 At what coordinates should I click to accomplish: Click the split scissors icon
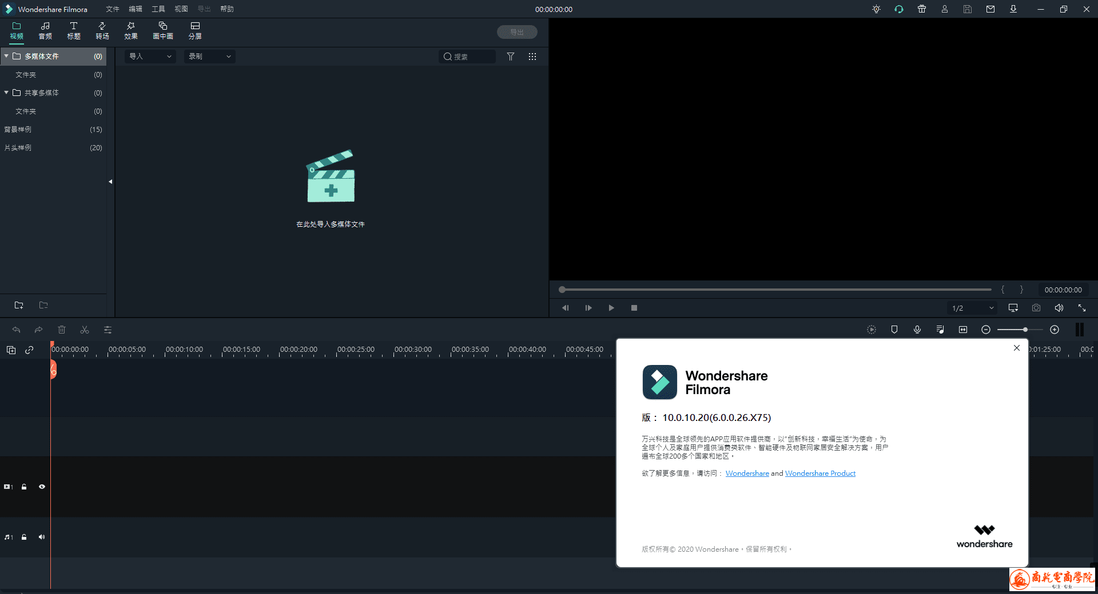[x=85, y=330]
